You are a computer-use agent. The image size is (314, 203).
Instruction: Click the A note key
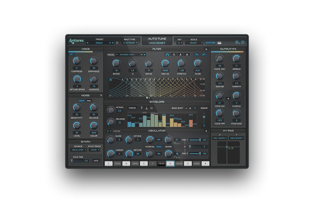coord(188,164)
